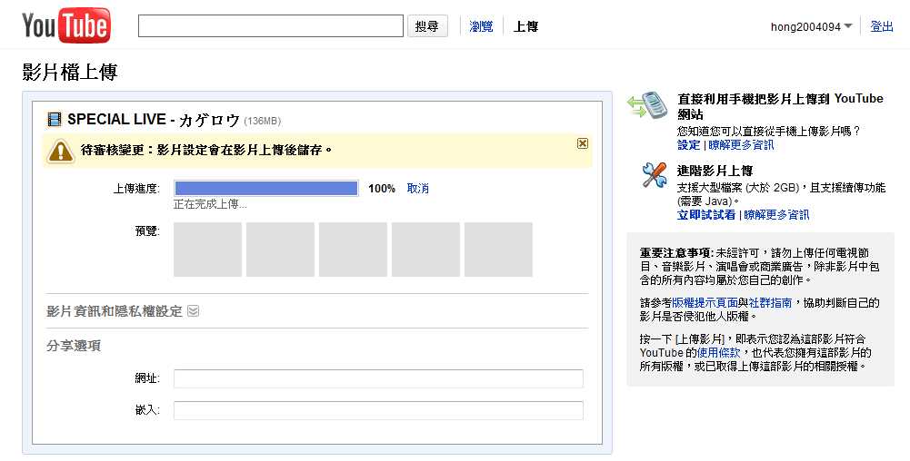
Task: Open the 版權提示頁面 link
Action: tap(705, 302)
